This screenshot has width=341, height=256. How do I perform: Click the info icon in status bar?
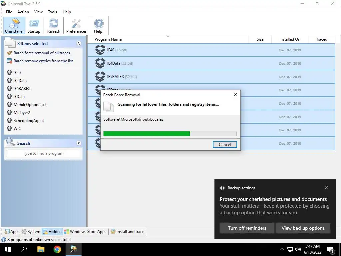(3, 240)
